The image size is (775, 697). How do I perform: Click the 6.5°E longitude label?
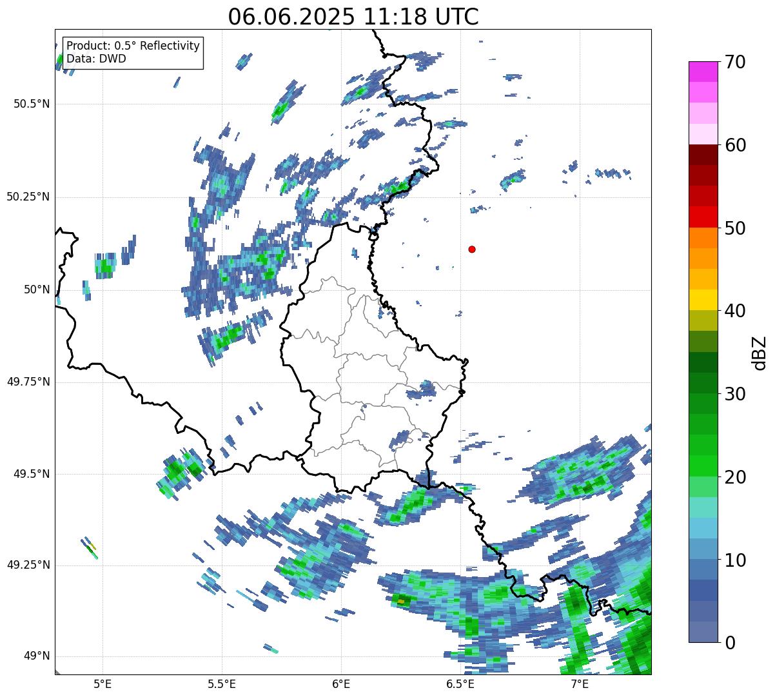click(460, 684)
